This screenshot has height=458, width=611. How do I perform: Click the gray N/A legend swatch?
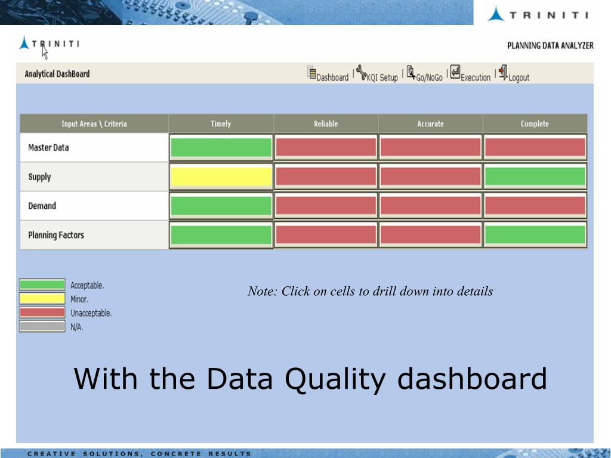click(x=42, y=326)
